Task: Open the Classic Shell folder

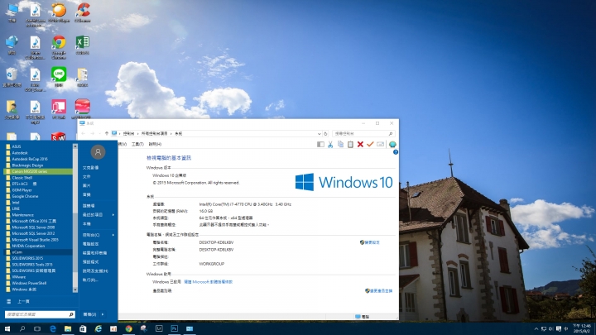Action: [x=22, y=178]
